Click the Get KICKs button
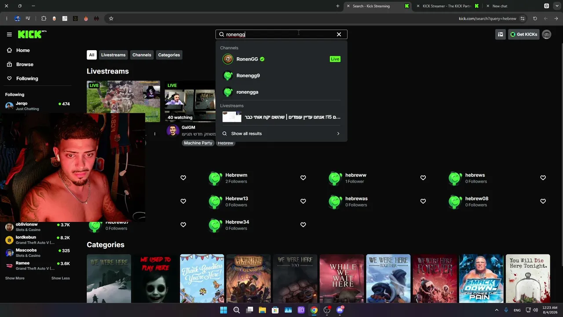This screenshot has width=563, height=317. pos(523,34)
